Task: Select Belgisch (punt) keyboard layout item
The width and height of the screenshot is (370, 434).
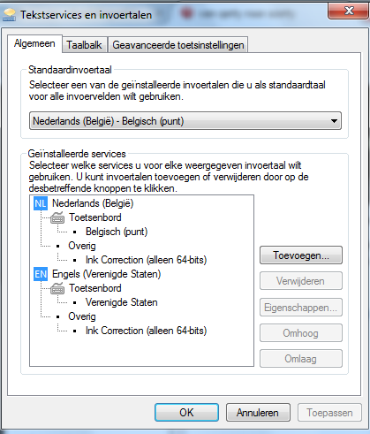Action: click(117, 232)
